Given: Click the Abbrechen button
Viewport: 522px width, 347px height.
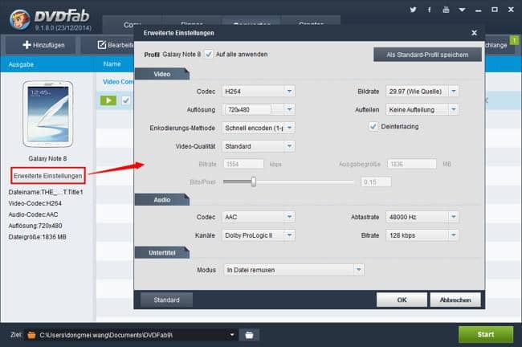Looking at the screenshot, I should click(x=455, y=300).
